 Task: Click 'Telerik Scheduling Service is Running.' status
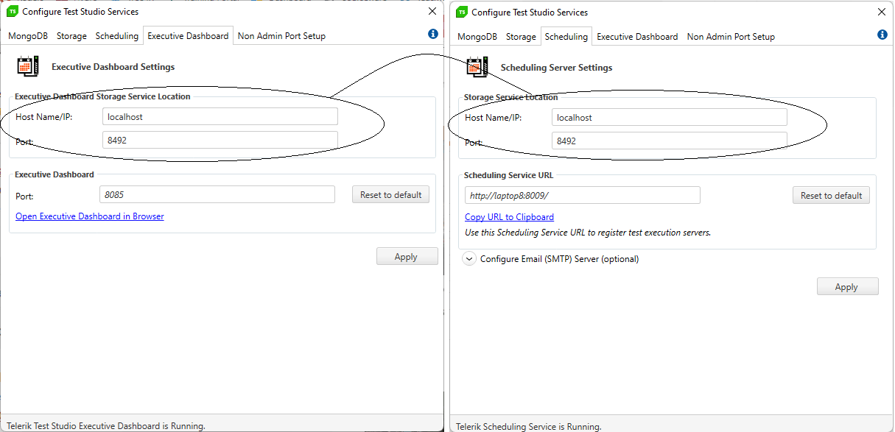529,426
